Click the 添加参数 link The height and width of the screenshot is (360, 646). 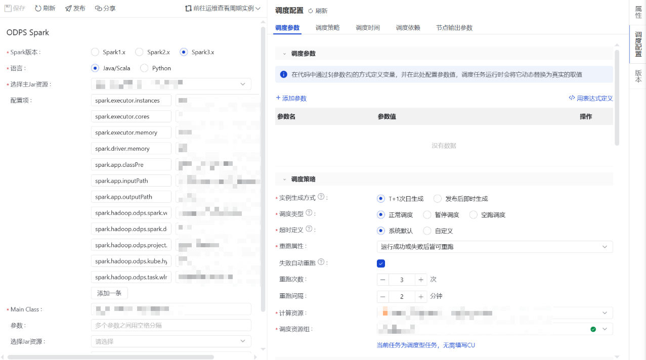coord(291,98)
